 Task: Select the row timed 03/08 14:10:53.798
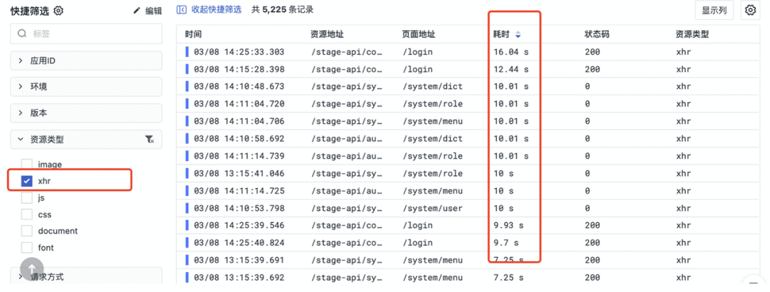pyautogui.click(x=468, y=208)
